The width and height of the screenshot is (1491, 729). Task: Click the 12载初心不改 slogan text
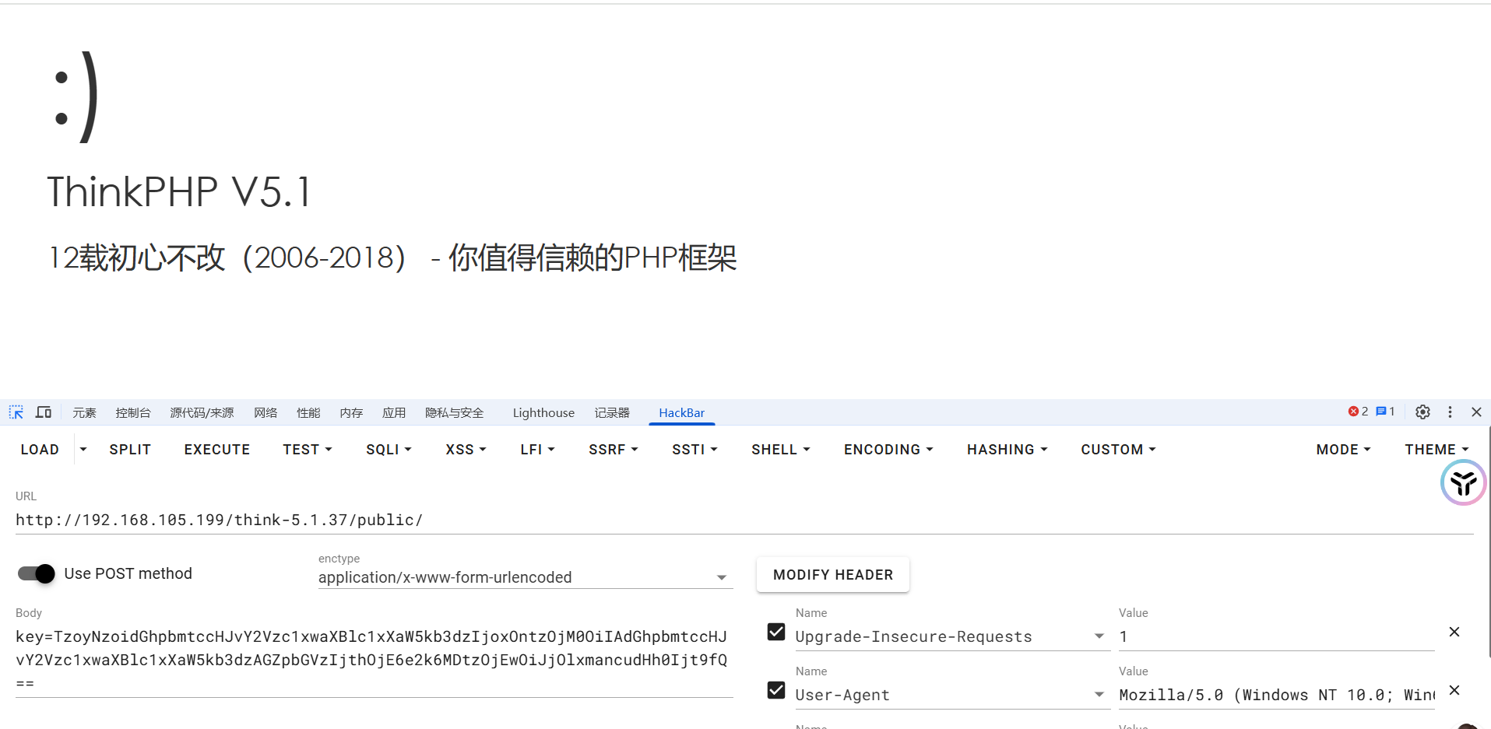[392, 258]
